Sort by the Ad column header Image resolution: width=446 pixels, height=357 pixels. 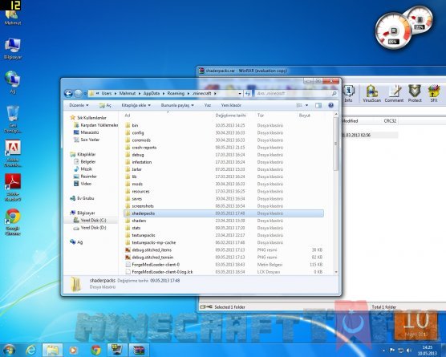pyautogui.click(x=168, y=116)
